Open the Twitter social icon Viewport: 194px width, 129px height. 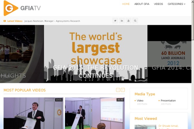coord(115,21)
